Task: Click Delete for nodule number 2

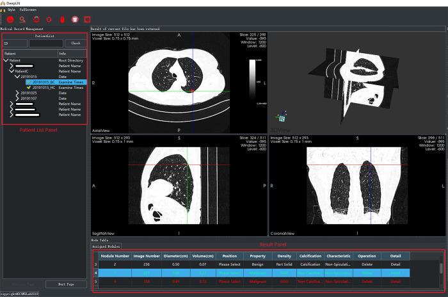Action: 367,264
